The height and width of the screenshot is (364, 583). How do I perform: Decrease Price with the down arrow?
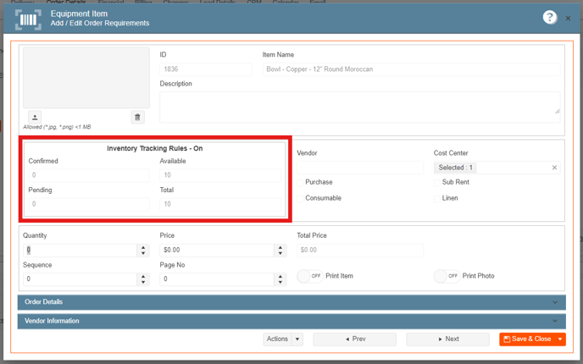click(280, 253)
